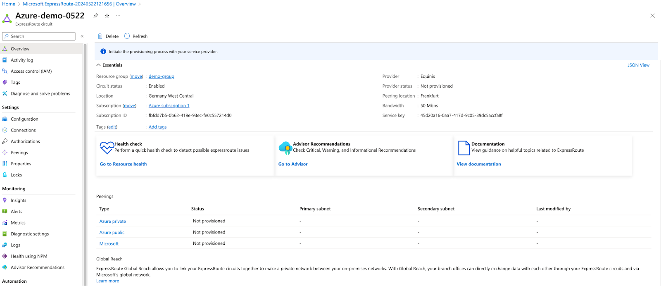Go to Resource health link
The width and height of the screenshot is (661, 286).
click(x=123, y=164)
